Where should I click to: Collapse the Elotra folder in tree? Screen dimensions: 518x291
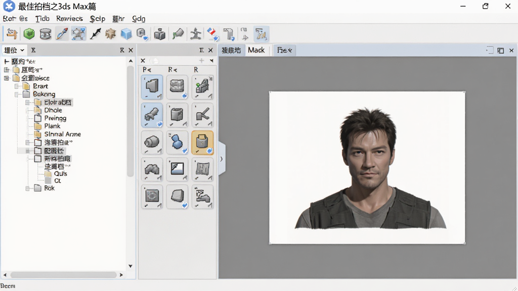click(28, 103)
